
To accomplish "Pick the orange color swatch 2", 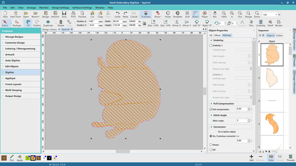I will (x=33, y=158).
